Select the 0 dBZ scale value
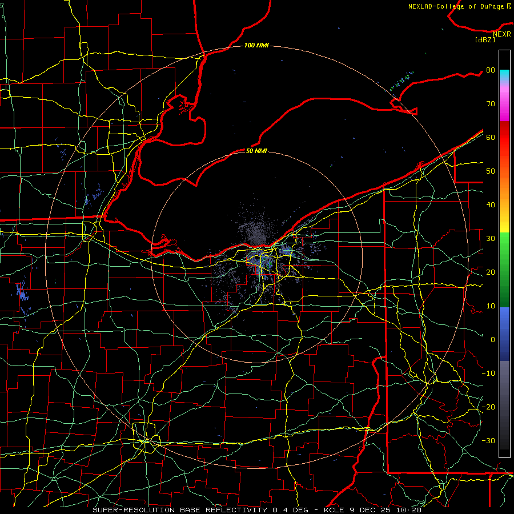 click(x=493, y=340)
